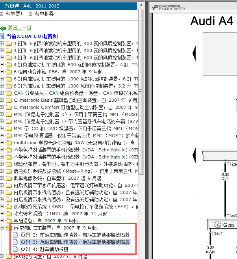Screen dimensions: 237x259
Task: Select 多功能方向盘 tree entry
Action: pyautogui.click(x=50, y=257)
